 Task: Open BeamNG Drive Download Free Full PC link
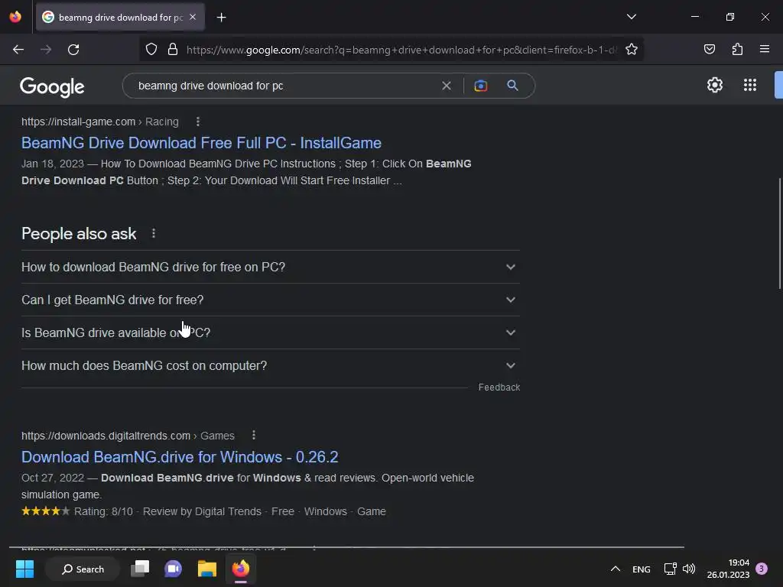(201, 143)
